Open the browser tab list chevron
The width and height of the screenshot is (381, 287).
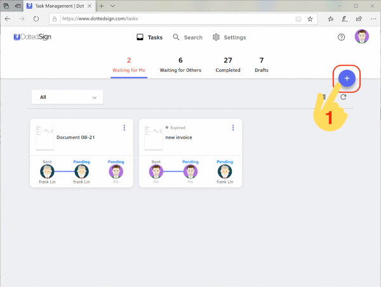pyautogui.click(x=112, y=5)
